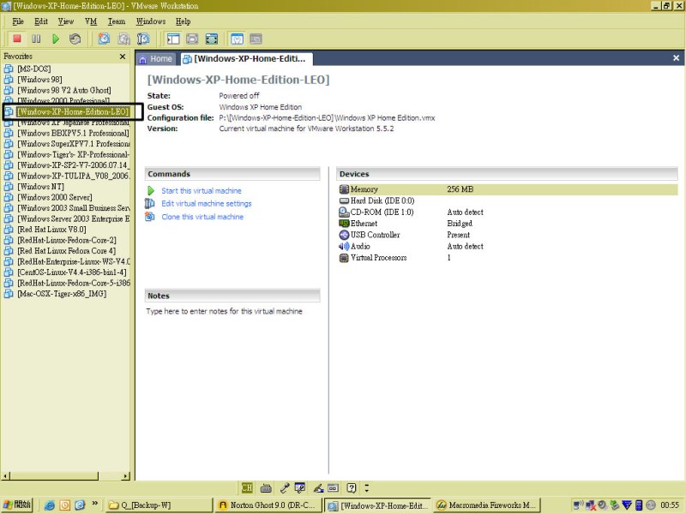Select [CentOS-Linux-V4.4-i386-bin1-4] favorite
The height and width of the screenshot is (514, 686).
[x=72, y=272]
